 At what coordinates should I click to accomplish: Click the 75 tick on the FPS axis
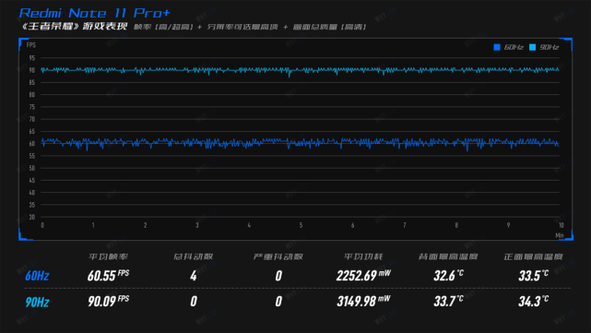(x=32, y=107)
